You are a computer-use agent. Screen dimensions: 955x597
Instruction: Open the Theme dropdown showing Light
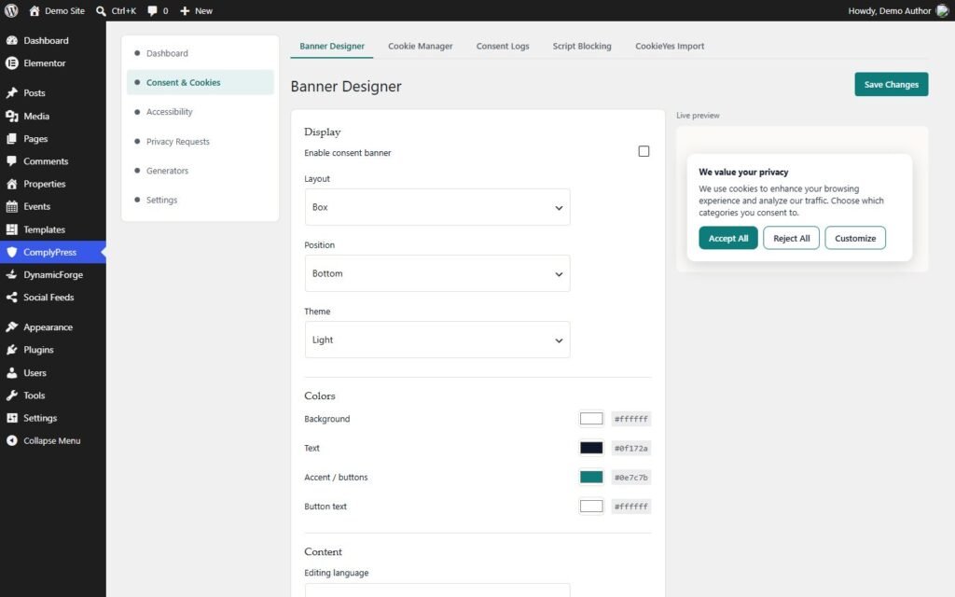tap(437, 340)
